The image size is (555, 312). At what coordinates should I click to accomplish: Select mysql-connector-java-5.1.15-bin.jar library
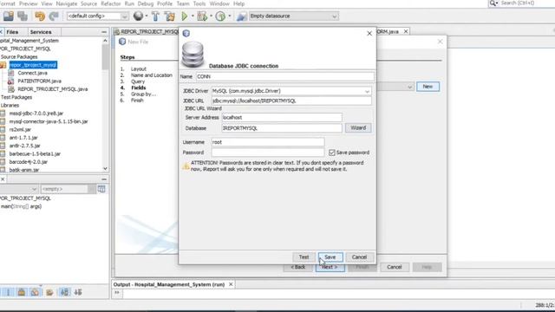pos(49,121)
